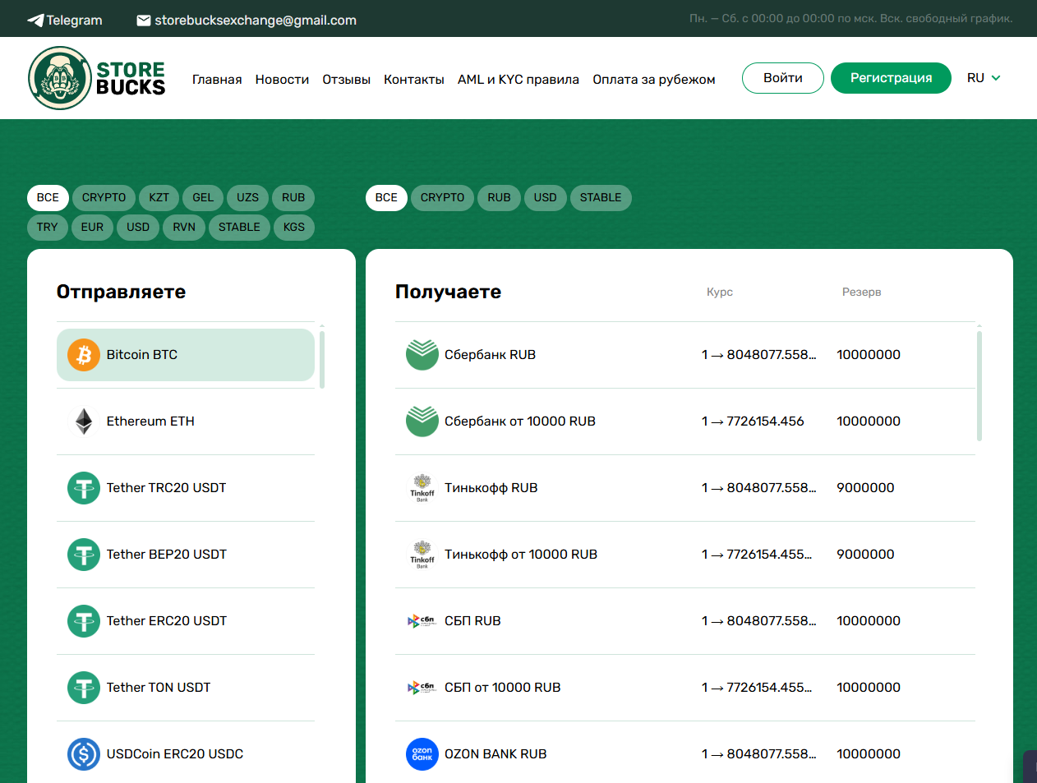This screenshot has height=783, width=1037.
Task: Click the СБП от 10000 RUB logo
Action: coord(422,688)
